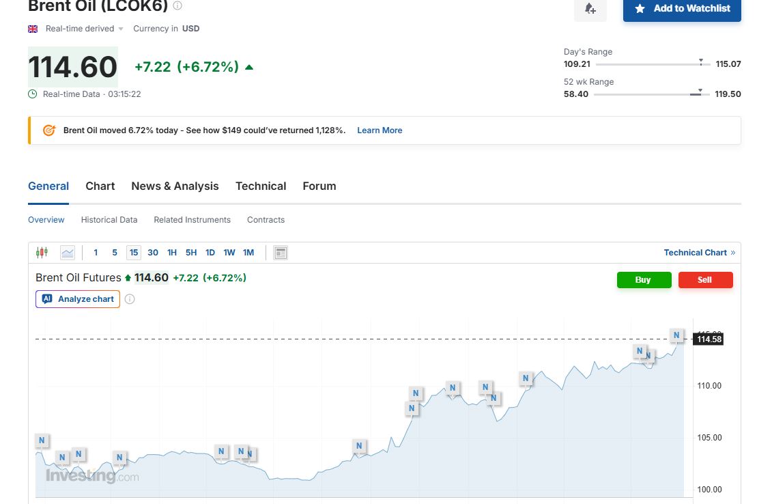Switch to the candlestick chart type

click(42, 253)
